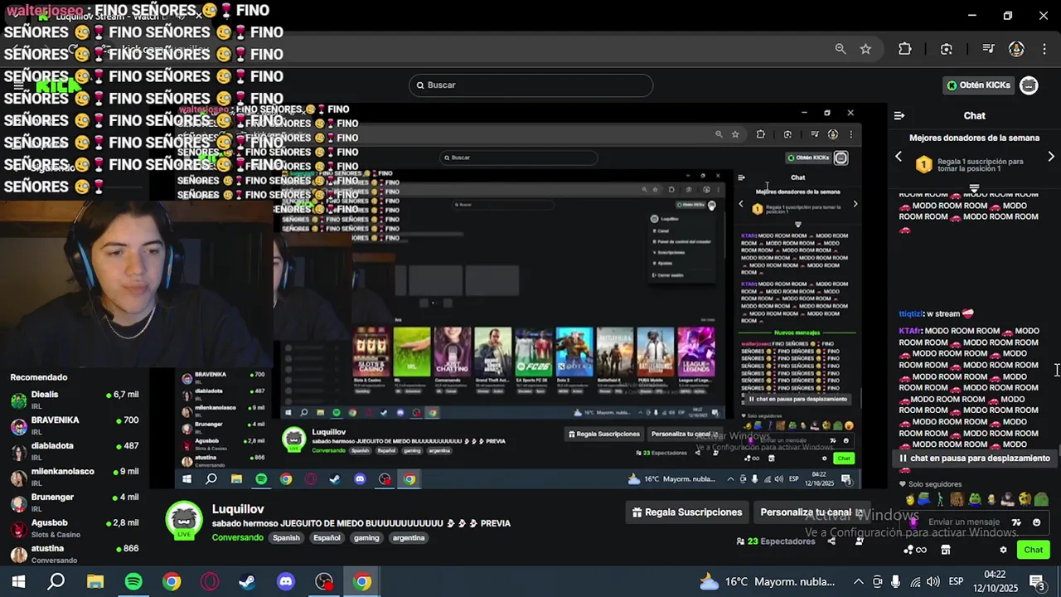Open OBS Studio from the taskbar
Image resolution: width=1061 pixels, height=597 pixels.
[x=324, y=582]
